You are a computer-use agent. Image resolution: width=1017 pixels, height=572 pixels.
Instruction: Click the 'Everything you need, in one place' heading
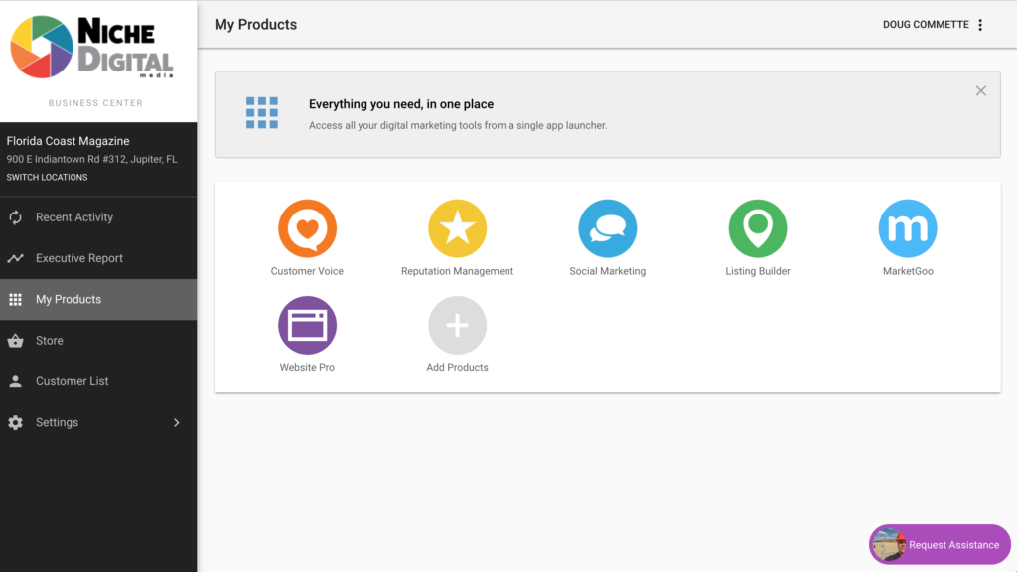coord(401,103)
